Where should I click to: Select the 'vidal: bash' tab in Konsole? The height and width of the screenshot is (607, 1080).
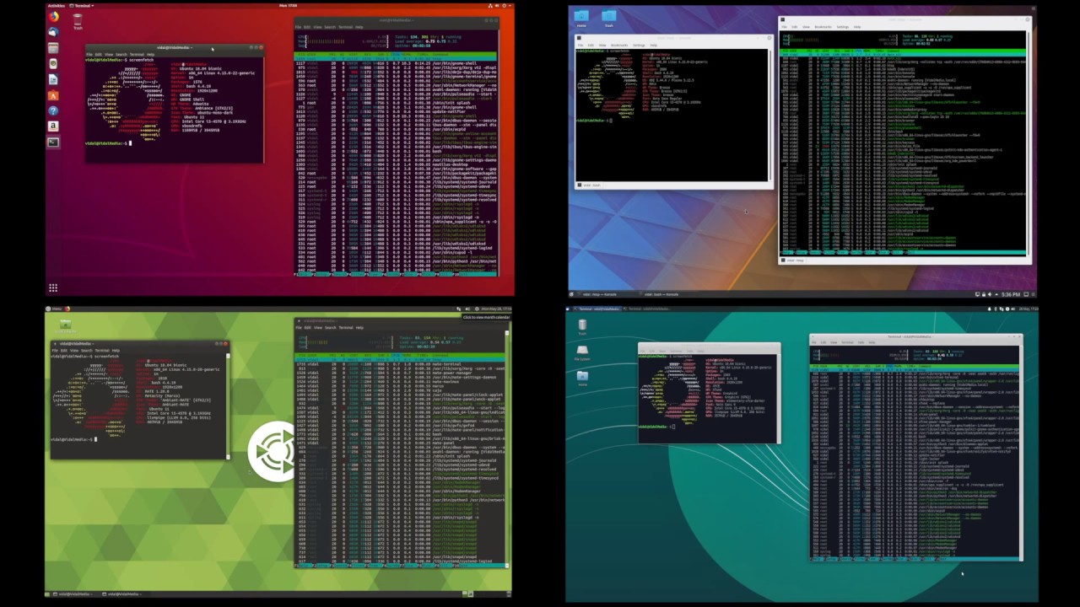[x=591, y=185]
